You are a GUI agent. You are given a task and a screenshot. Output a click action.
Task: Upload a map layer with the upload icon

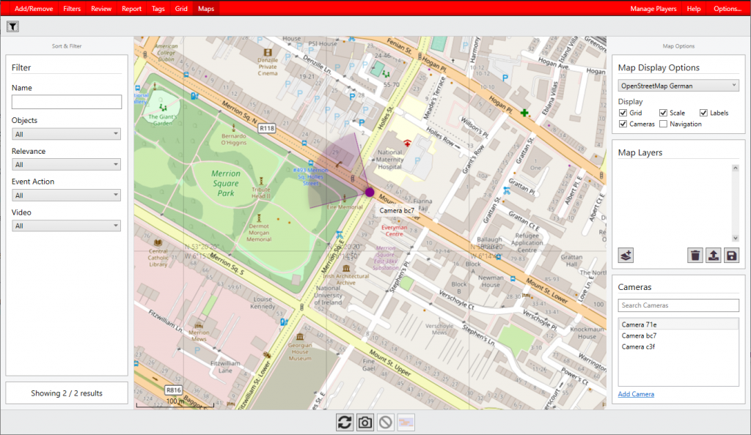click(x=713, y=256)
